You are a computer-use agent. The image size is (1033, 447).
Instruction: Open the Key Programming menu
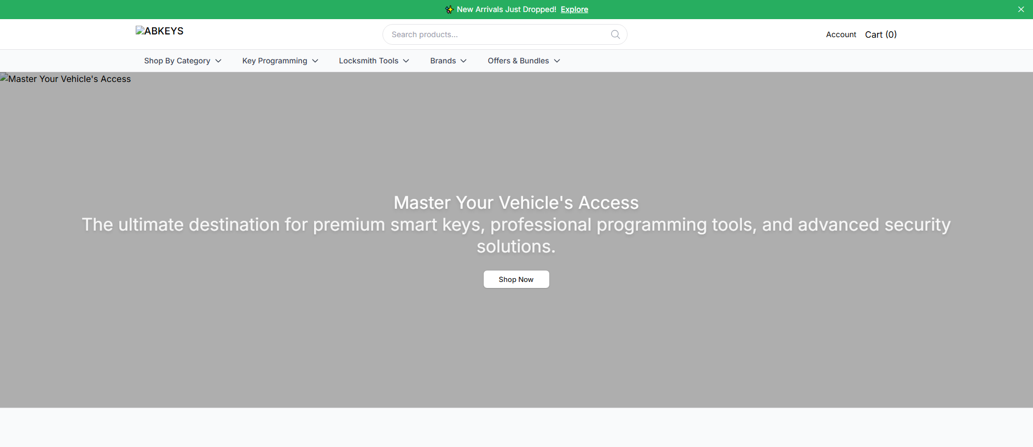280,61
